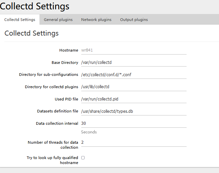Image resolution: width=219 pixels, height=173 pixels.
Task: Focus the Base Directory field
Action: click(134, 63)
